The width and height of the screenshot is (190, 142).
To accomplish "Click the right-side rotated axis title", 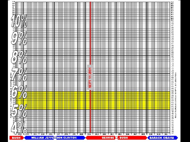I will coord(175,95).
